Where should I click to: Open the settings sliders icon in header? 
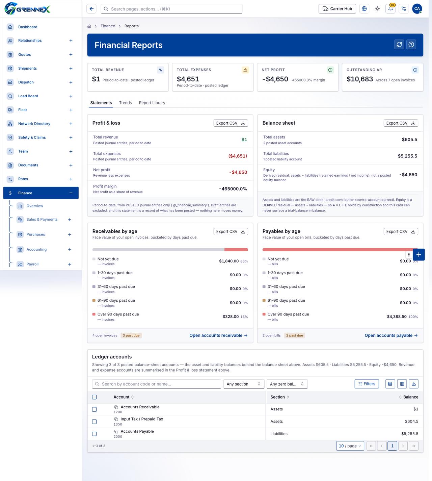pyautogui.click(x=404, y=9)
